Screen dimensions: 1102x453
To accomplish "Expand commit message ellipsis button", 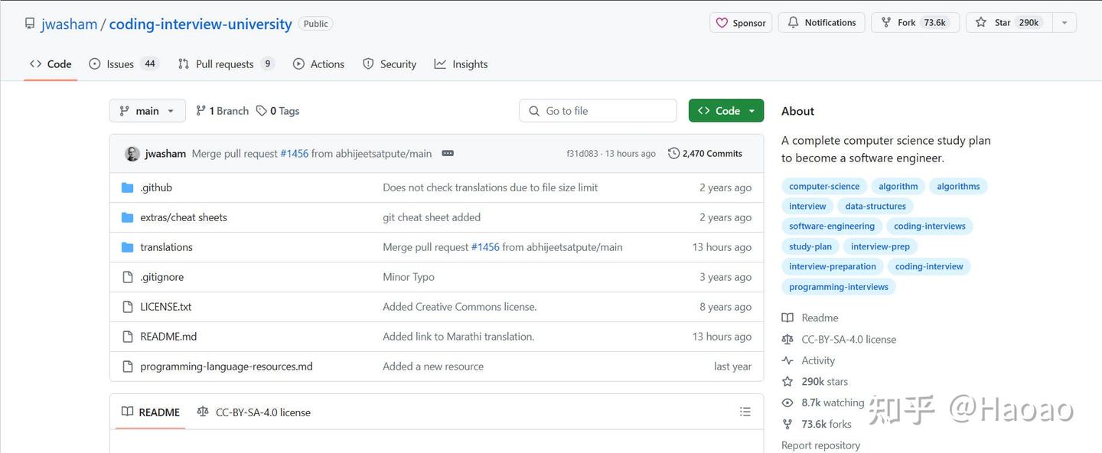I will 448,154.
